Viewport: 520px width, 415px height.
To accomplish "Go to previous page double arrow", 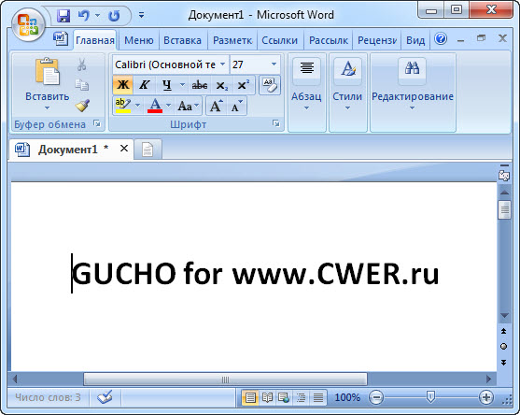I will click(x=504, y=331).
